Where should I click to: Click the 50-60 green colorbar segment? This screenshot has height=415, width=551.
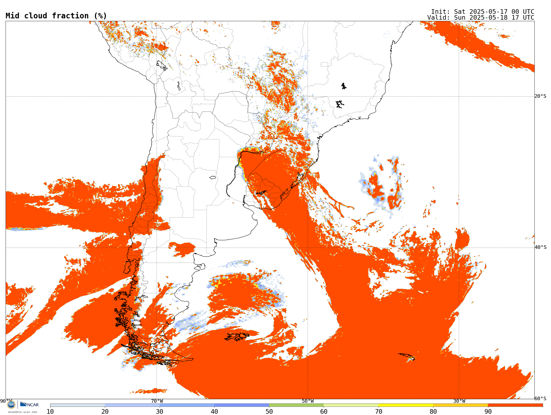point(296,405)
